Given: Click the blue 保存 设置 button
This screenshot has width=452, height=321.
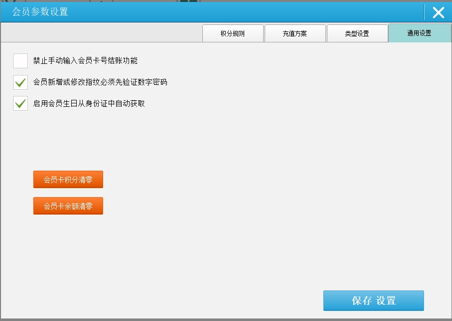Looking at the screenshot, I should pyautogui.click(x=373, y=301).
